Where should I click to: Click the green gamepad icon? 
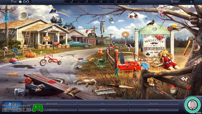(38, 108)
